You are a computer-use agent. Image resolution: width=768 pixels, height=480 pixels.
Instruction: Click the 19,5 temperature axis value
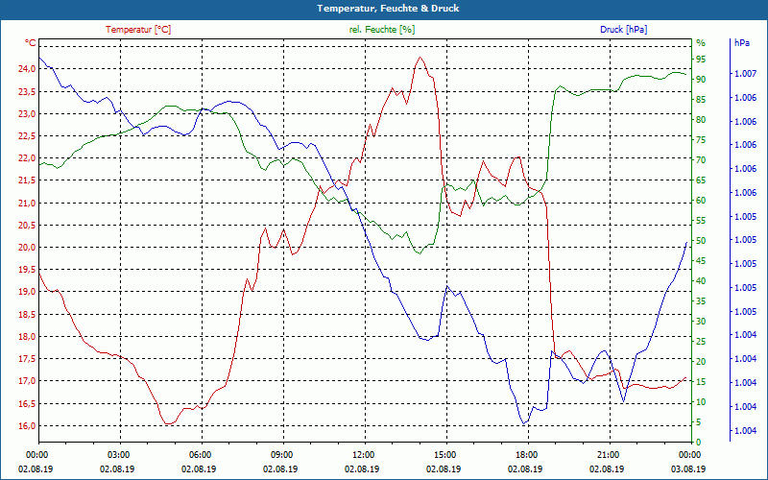[27, 270]
